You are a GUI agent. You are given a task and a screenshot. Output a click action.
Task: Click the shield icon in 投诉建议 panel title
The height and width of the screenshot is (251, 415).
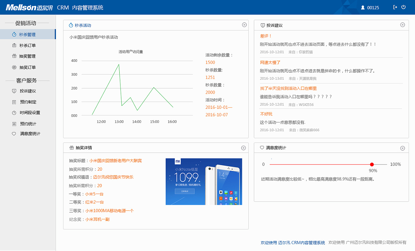click(x=263, y=25)
